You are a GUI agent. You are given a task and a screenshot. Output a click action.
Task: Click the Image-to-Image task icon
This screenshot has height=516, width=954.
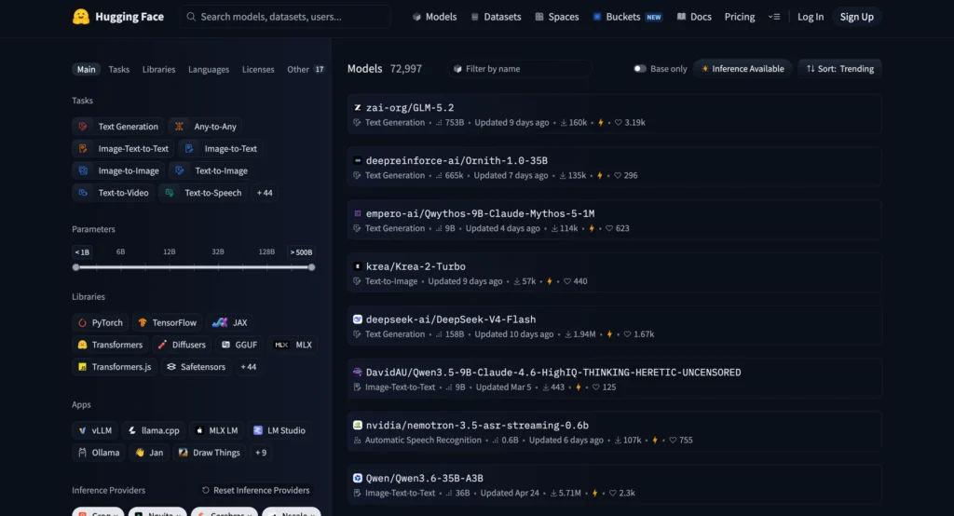83,170
